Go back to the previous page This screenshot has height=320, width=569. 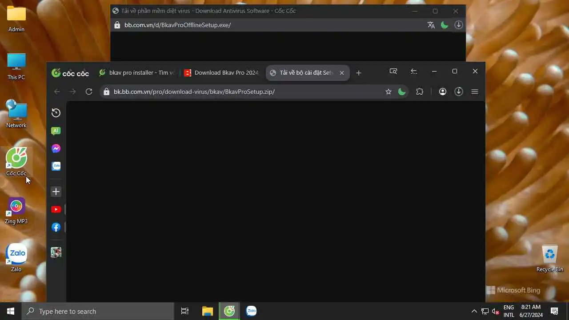pyautogui.click(x=57, y=92)
